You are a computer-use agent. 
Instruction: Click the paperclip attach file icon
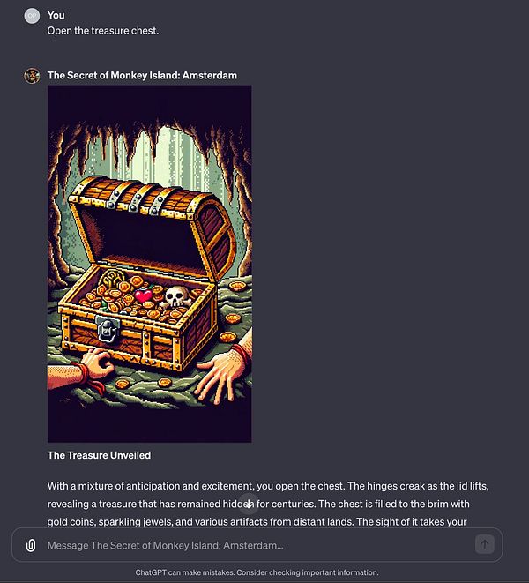click(31, 545)
